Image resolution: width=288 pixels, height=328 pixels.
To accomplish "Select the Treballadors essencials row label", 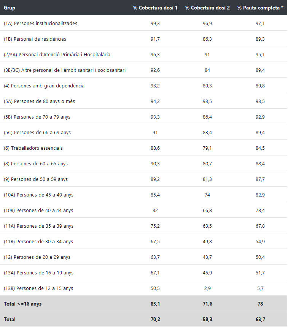I will coord(33,148).
